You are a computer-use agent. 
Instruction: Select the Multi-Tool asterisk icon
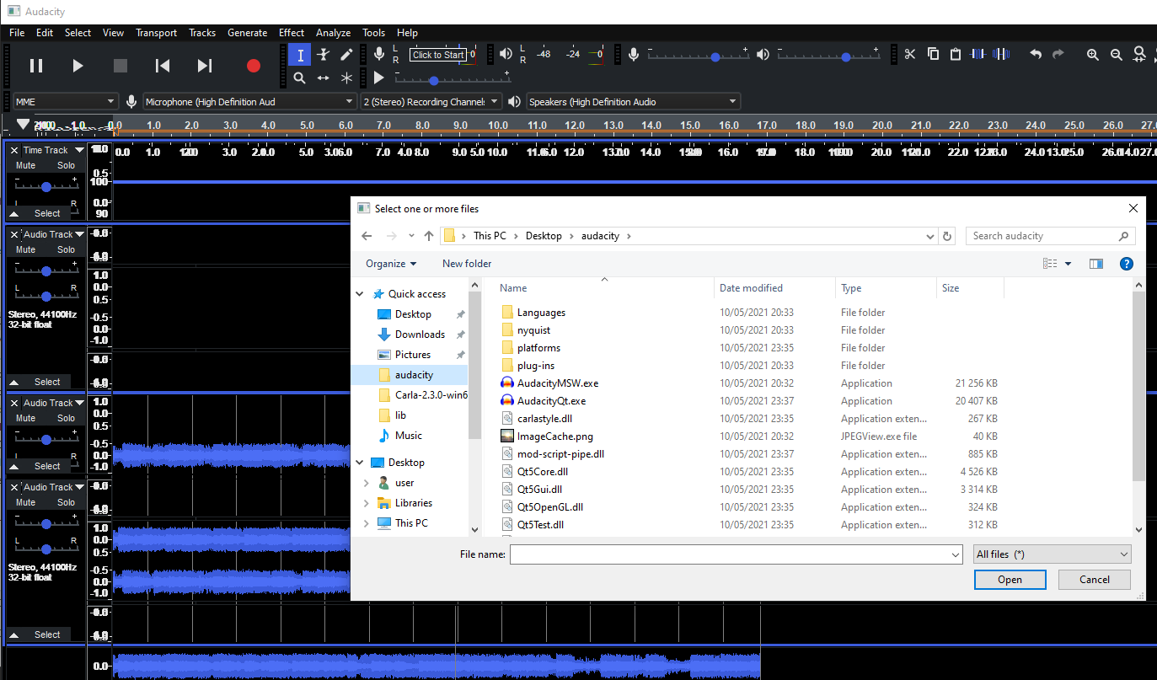click(x=346, y=78)
